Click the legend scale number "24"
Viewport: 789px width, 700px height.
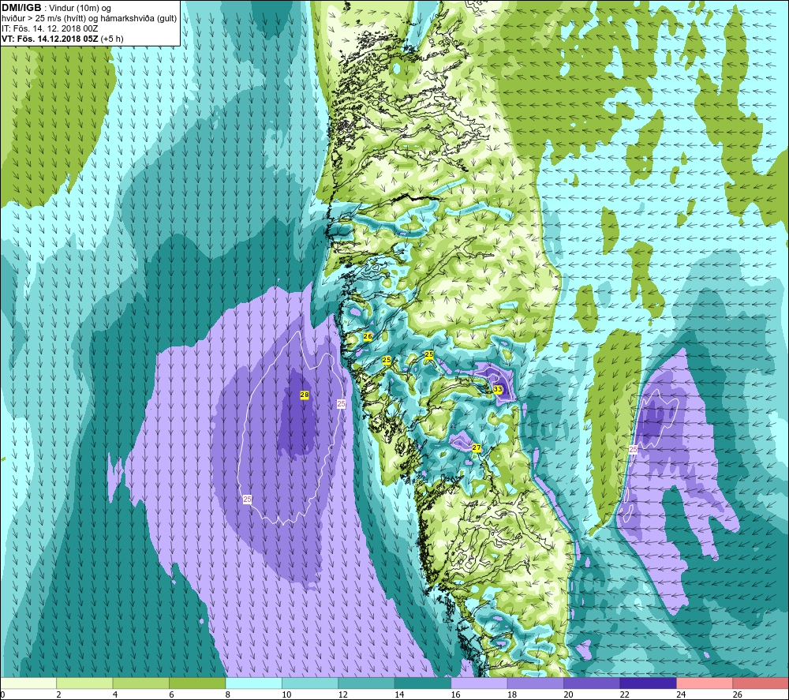click(x=681, y=694)
